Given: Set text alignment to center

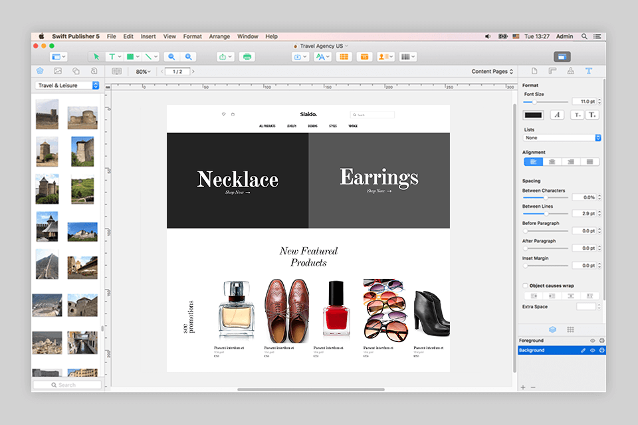Looking at the screenshot, I should coord(552,162).
